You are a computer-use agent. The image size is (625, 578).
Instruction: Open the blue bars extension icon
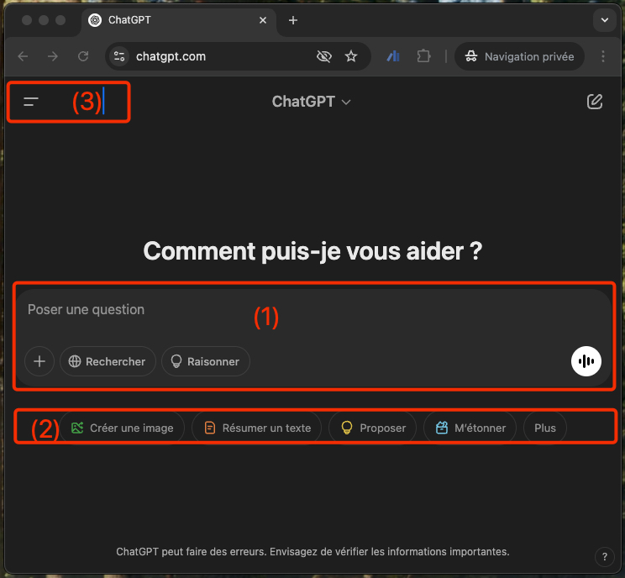pos(393,56)
